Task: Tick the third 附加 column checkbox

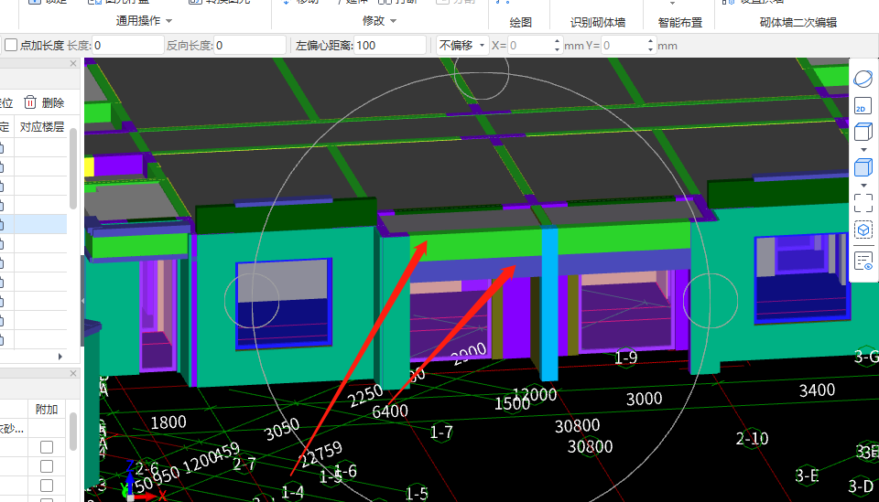Action: [47, 486]
